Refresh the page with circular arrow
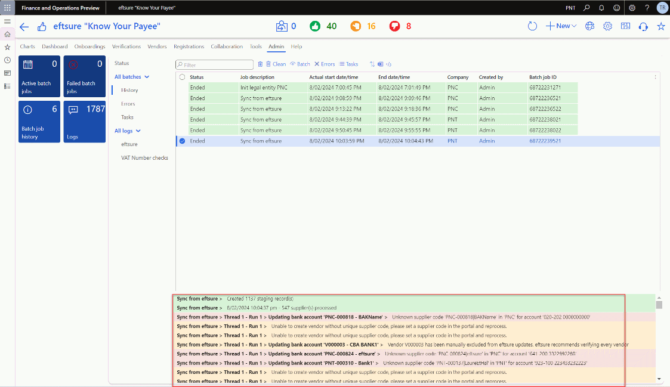This screenshot has width=670, height=387. coord(532,26)
